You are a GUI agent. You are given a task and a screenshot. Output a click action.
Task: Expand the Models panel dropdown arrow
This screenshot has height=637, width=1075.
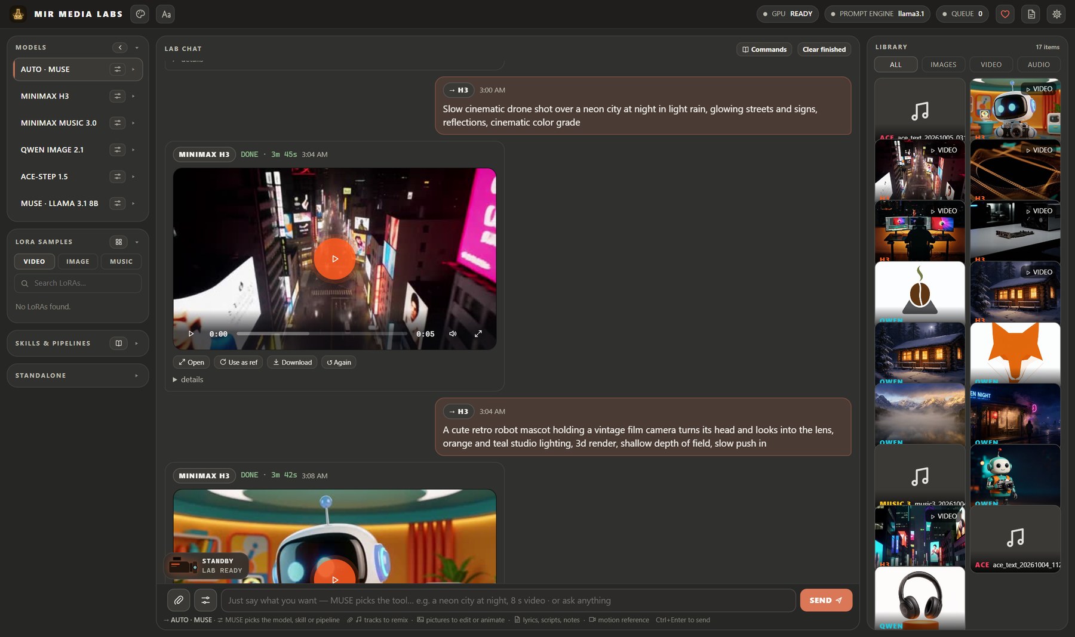(137, 48)
